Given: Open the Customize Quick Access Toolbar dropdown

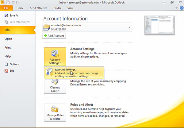Looking at the screenshot, I should click(18, 2).
